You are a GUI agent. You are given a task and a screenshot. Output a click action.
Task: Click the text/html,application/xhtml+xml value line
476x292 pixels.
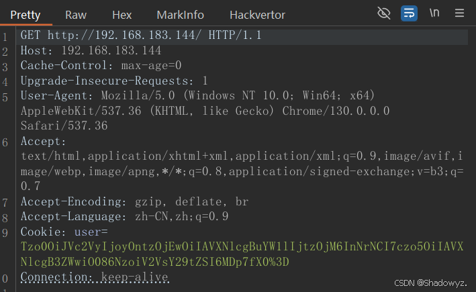(242, 156)
